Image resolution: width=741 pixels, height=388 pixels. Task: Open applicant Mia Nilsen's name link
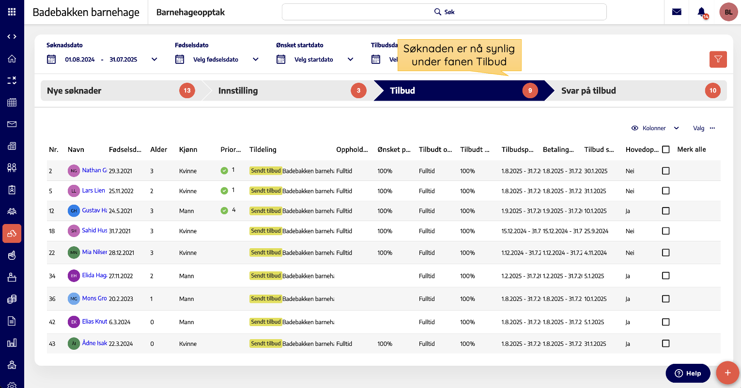(x=94, y=252)
